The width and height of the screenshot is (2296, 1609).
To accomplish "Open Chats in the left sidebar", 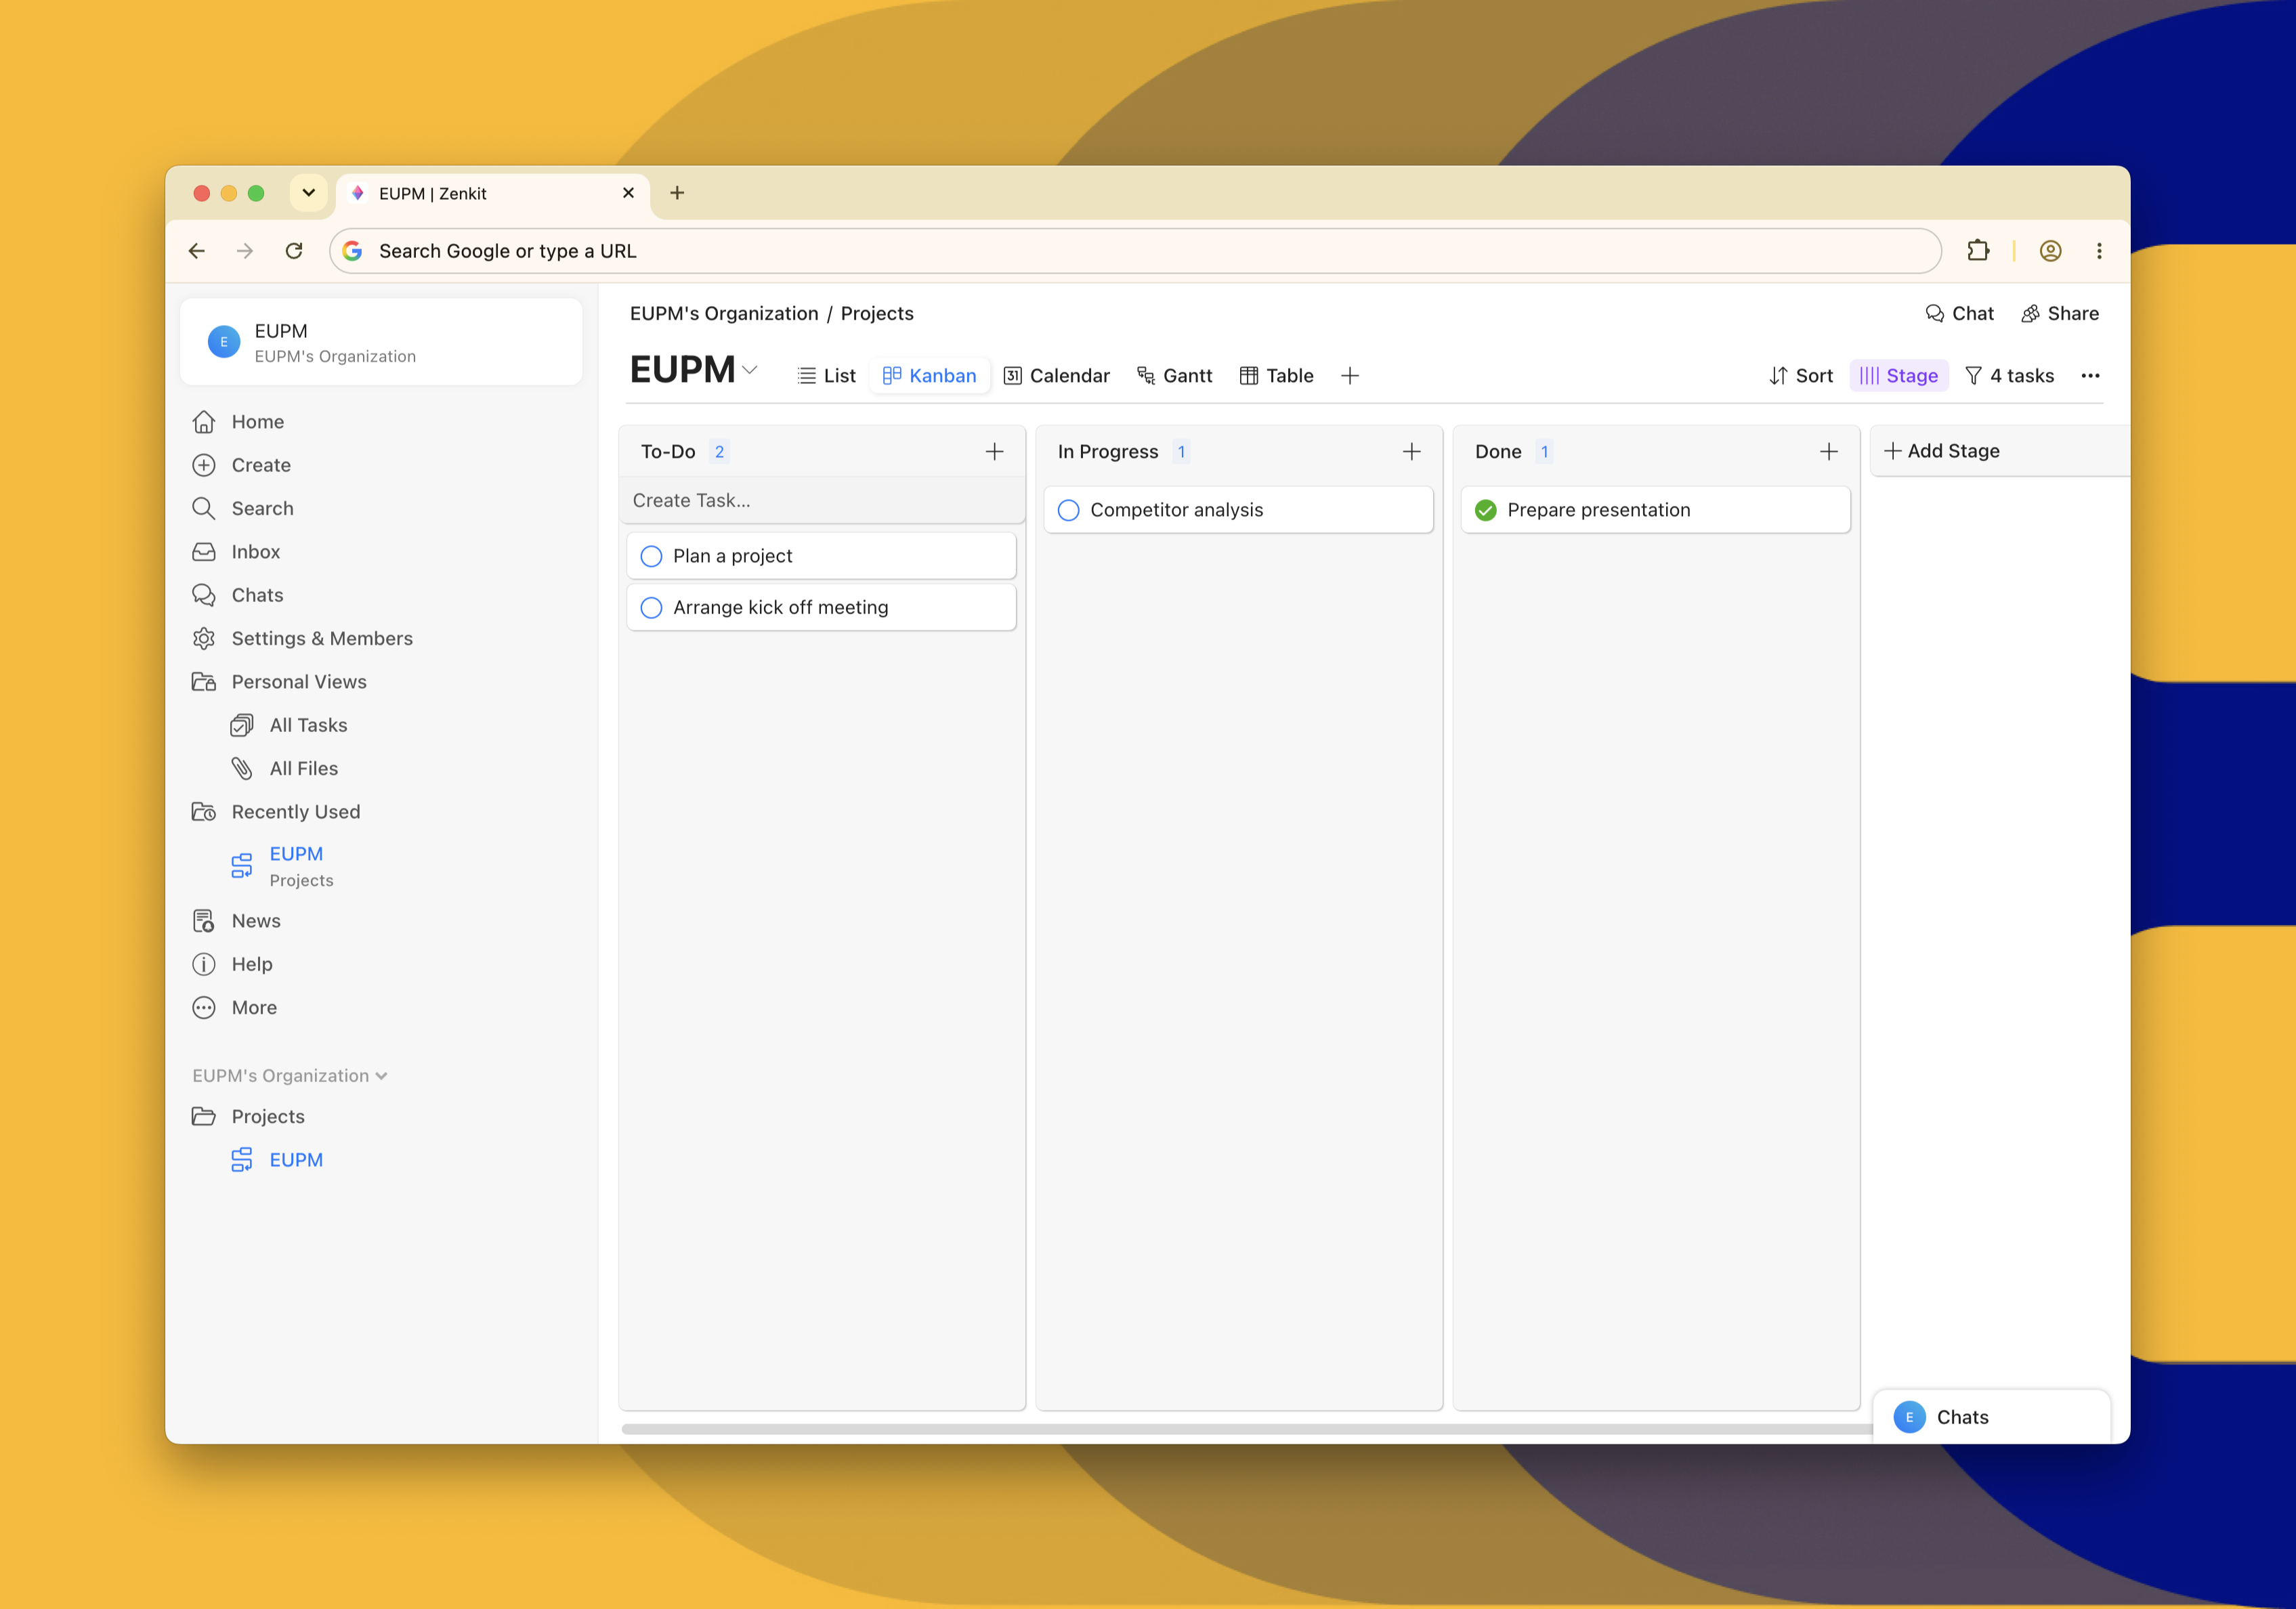I will (x=237, y=595).
